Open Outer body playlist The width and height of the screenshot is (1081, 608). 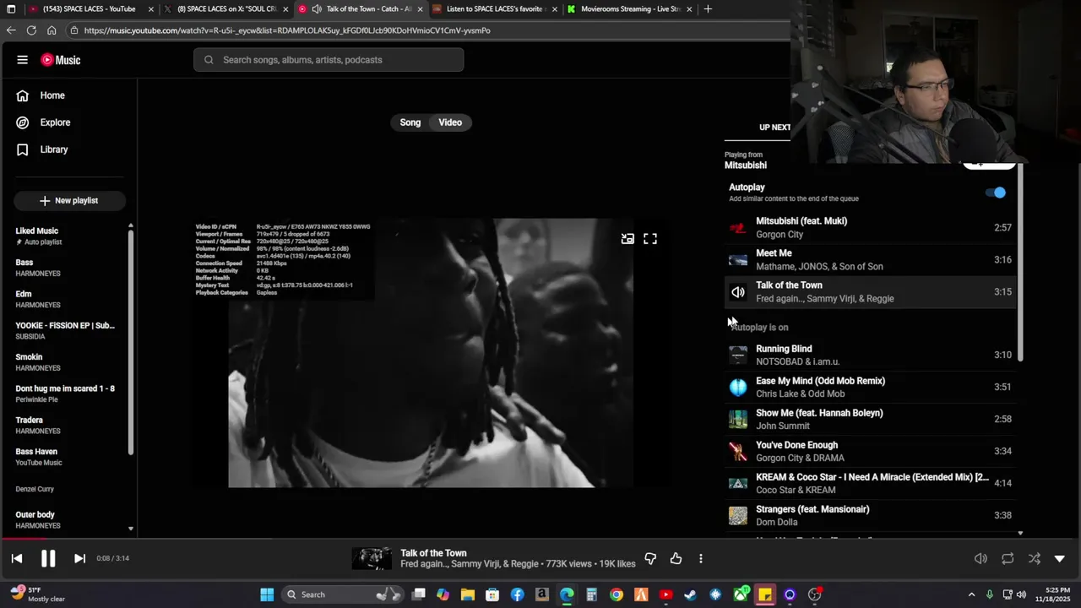coord(69,519)
